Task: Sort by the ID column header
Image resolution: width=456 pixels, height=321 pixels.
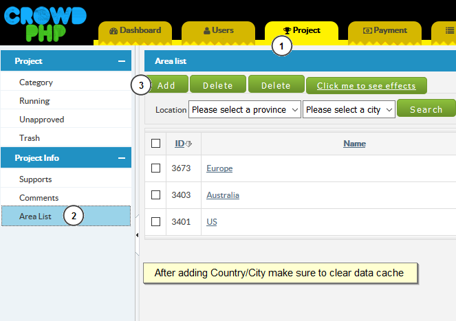Action: (180, 144)
